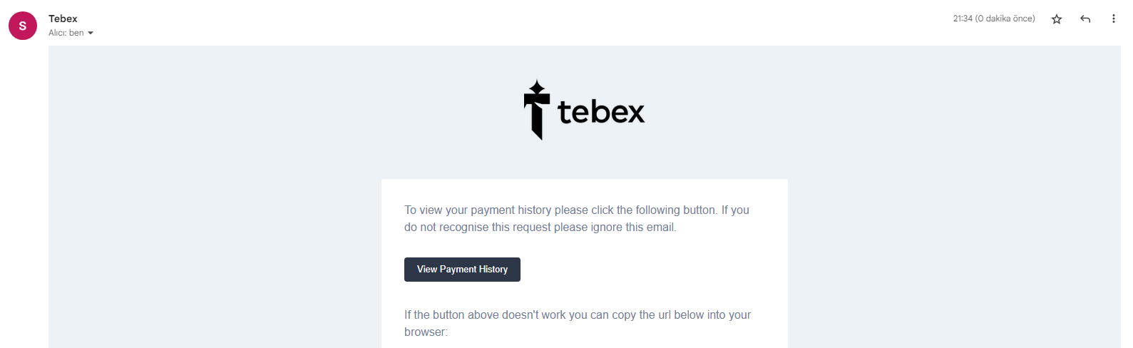Expand recipient details arrow next to ben
The image size is (1133, 348).
point(91,34)
